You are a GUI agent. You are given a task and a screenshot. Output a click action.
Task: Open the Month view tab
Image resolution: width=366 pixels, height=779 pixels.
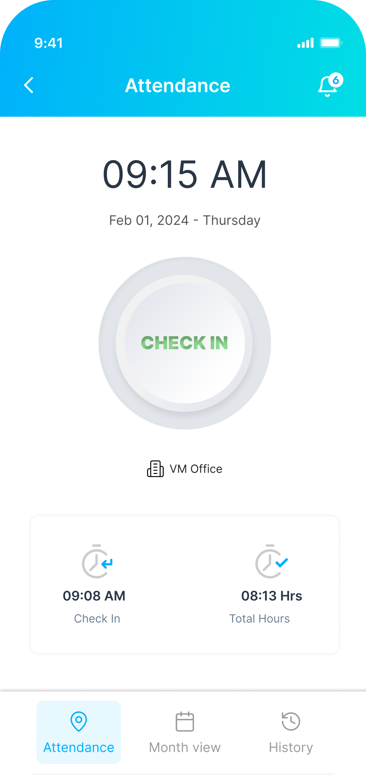pos(185,732)
